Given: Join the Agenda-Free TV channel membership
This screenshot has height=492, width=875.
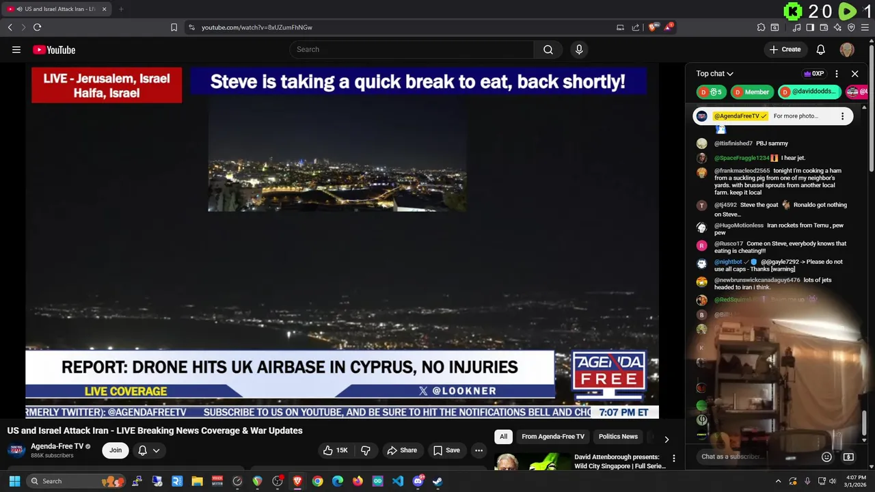Looking at the screenshot, I should [x=116, y=450].
